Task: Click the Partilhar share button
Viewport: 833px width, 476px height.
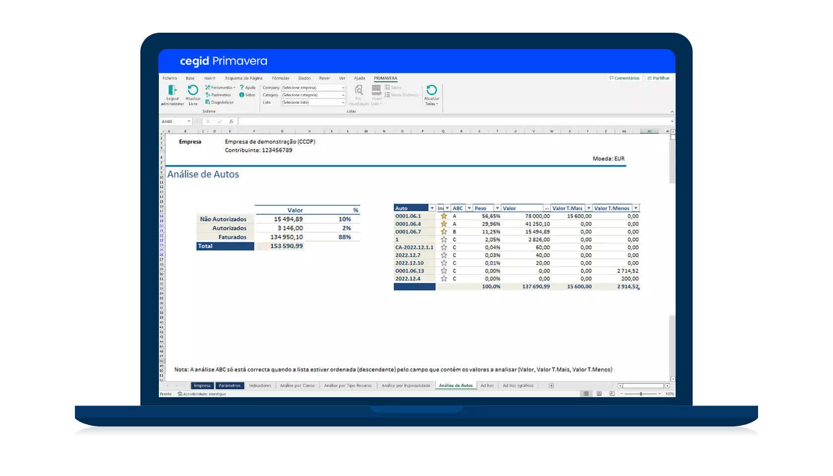Action: pyautogui.click(x=659, y=78)
